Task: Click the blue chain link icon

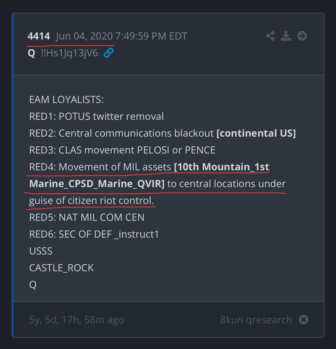Action: 108,53
